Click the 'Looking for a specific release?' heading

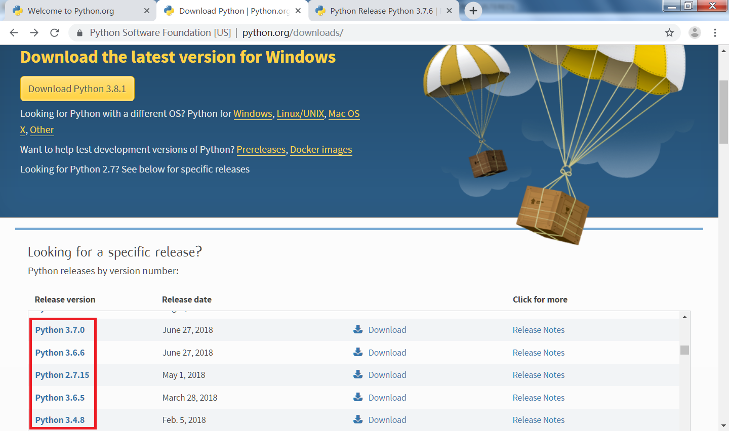tap(115, 252)
